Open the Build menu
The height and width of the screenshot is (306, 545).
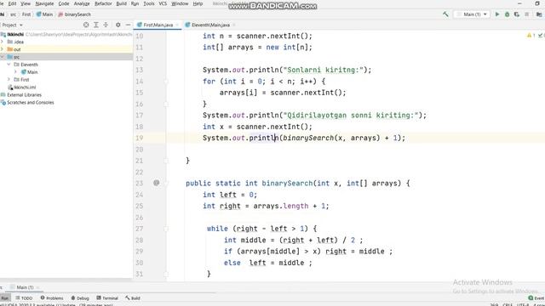[x=121, y=3]
